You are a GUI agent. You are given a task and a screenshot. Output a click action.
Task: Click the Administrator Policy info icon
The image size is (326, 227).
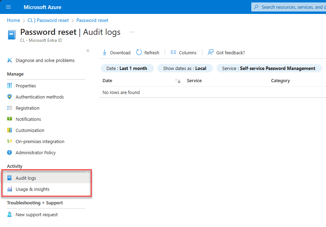click(10, 152)
